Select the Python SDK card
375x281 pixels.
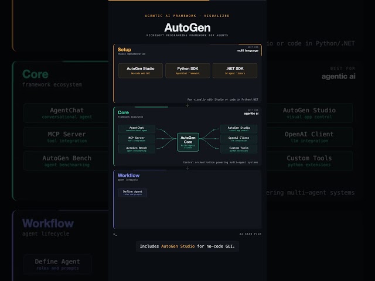click(187, 71)
